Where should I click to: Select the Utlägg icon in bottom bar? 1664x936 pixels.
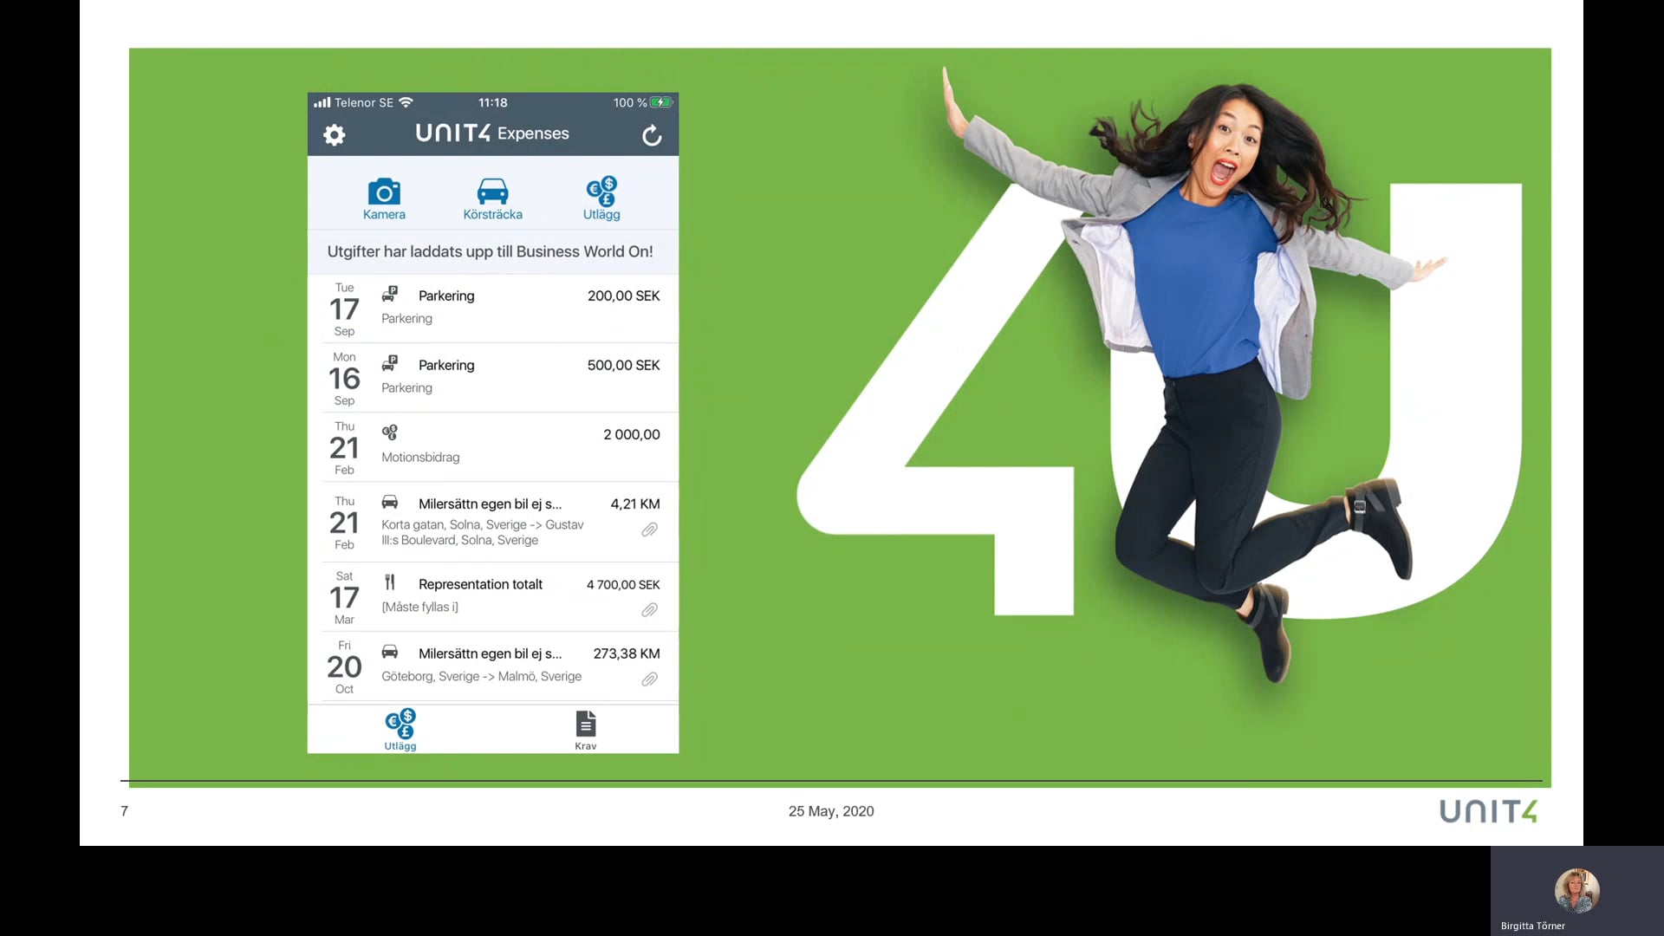coord(400,728)
